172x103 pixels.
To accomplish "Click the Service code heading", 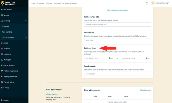I will tap(90, 66).
